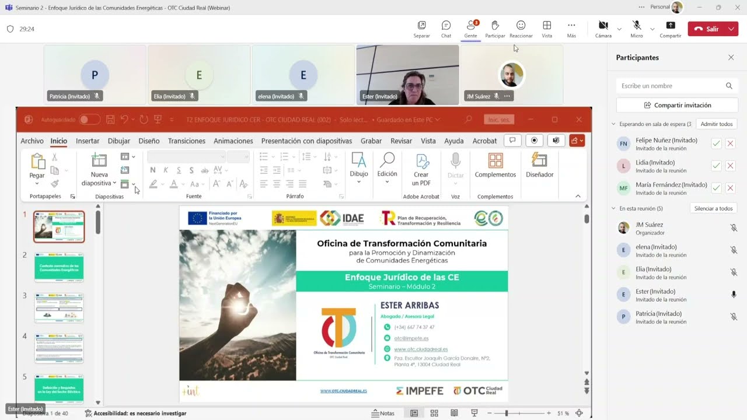Expand the Nueva diapositiva dropdown arrow
Screen dimensions: 747x420
click(x=114, y=183)
